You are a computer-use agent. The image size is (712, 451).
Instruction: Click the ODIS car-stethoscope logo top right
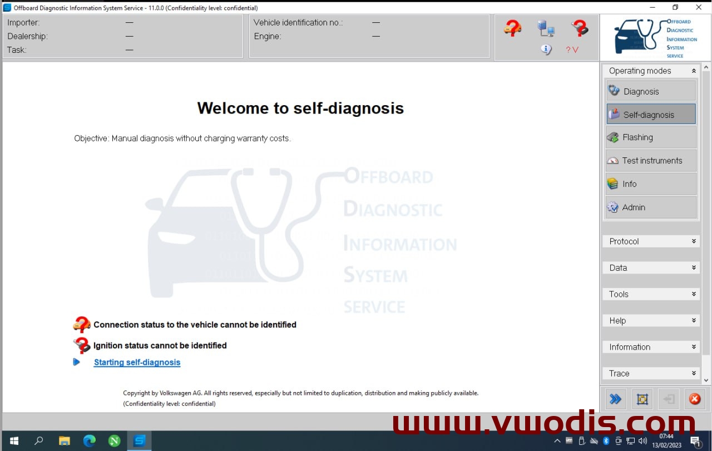coord(655,38)
